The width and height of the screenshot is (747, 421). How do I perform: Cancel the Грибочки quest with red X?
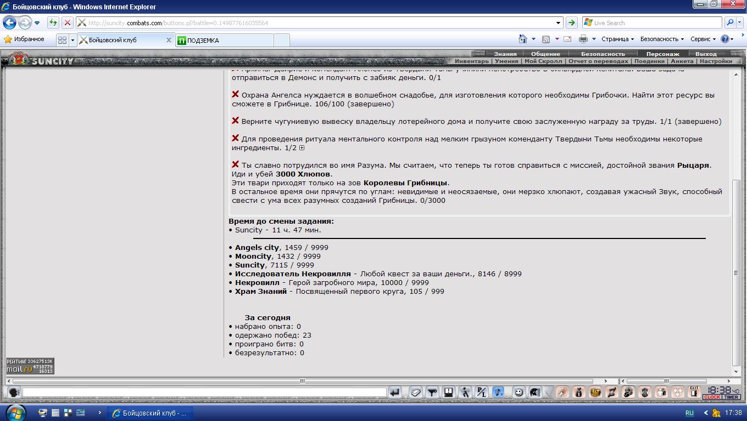(x=235, y=94)
